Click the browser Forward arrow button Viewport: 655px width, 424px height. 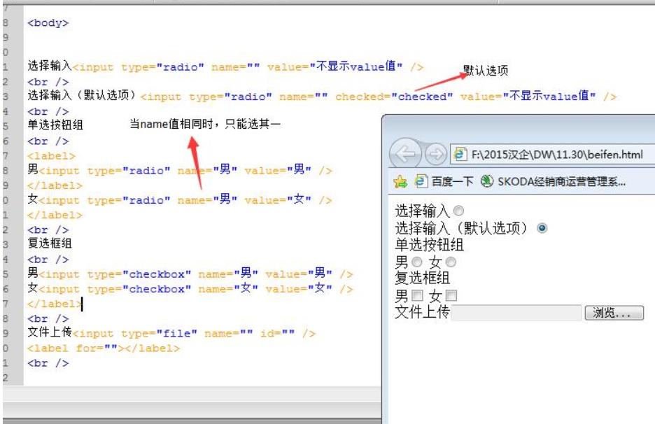click(x=435, y=154)
